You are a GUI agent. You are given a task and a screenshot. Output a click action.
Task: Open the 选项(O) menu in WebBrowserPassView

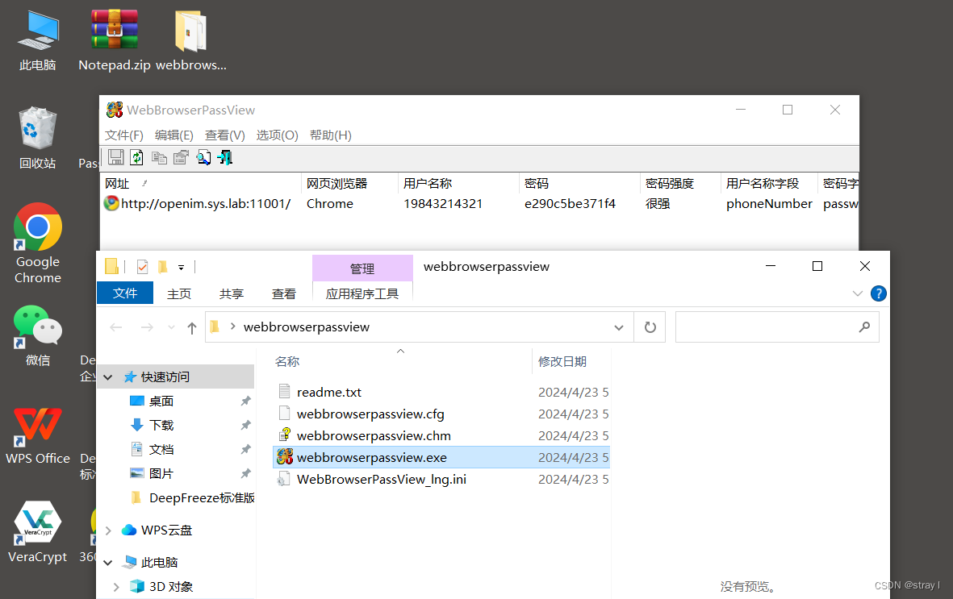[x=277, y=135]
